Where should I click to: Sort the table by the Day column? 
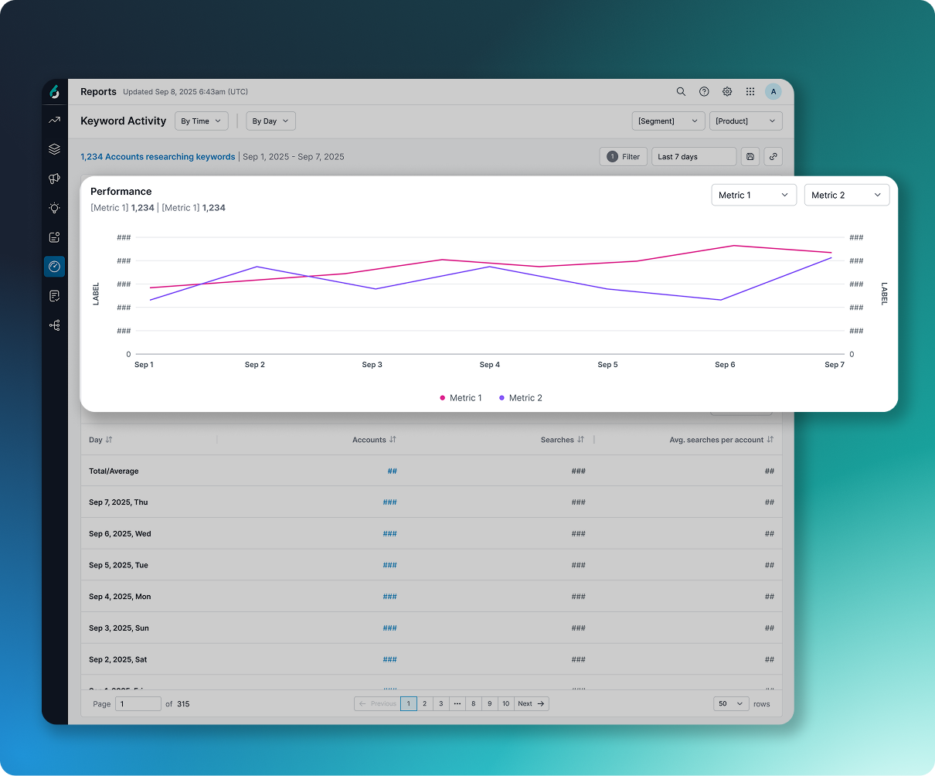click(109, 440)
